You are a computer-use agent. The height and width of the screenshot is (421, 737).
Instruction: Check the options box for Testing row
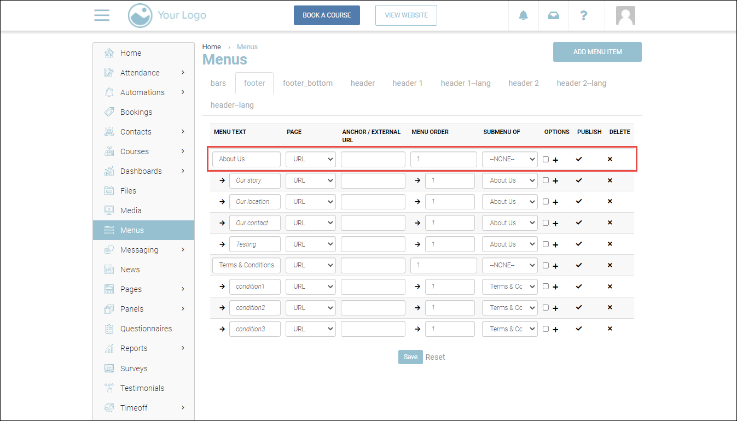pos(546,244)
